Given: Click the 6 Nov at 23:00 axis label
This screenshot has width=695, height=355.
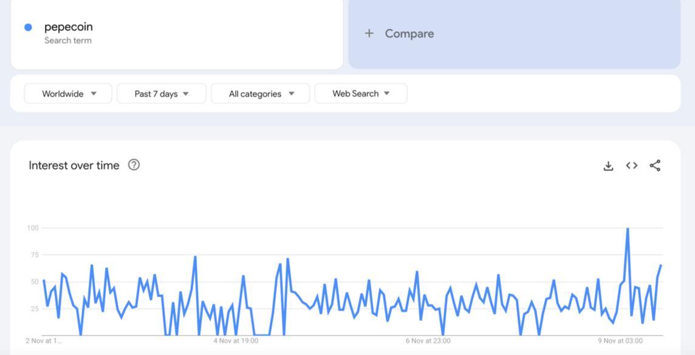Looking at the screenshot, I should (x=428, y=341).
